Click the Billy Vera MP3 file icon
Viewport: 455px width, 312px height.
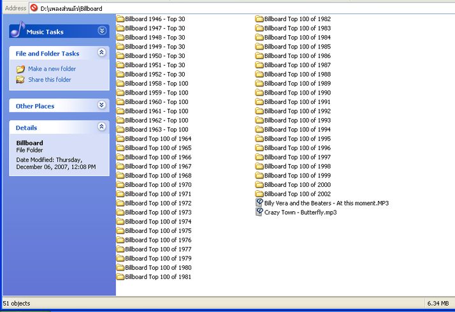[259, 203]
